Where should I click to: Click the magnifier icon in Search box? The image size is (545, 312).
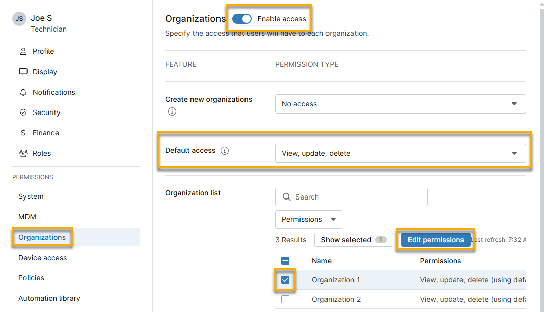tap(287, 197)
